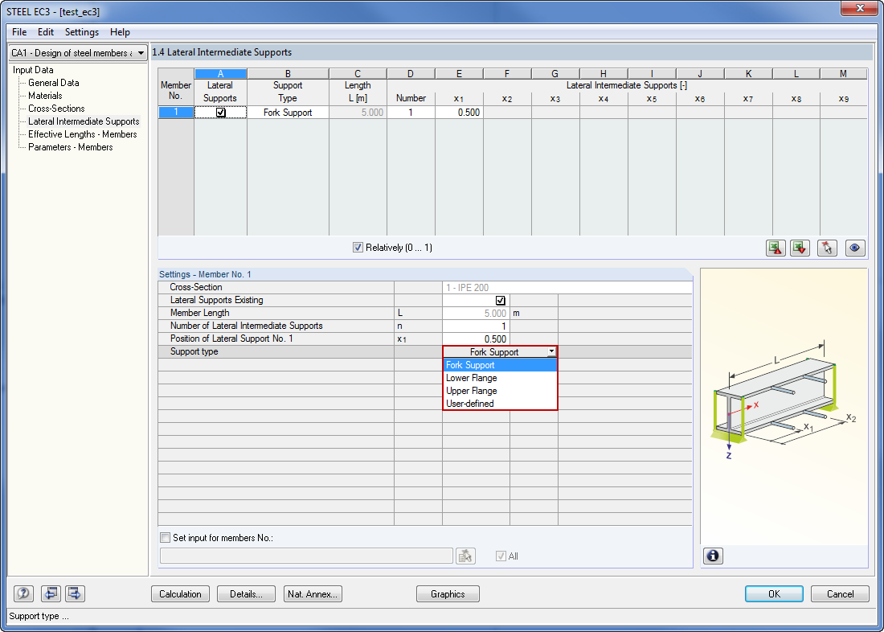The height and width of the screenshot is (632, 884).
Task: Open the File menu
Action: [19, 32]
